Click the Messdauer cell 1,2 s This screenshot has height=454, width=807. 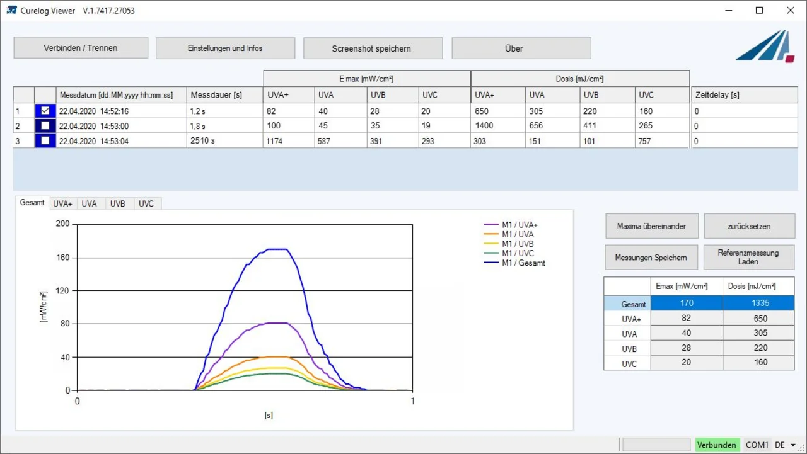pos(225,111)
